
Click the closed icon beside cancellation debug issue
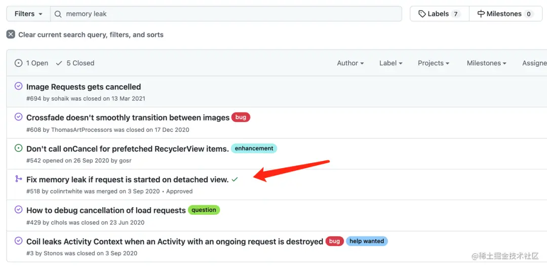[19, 210]
